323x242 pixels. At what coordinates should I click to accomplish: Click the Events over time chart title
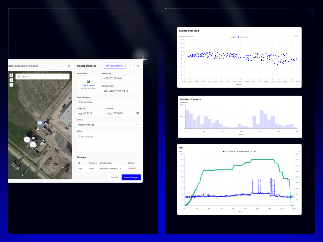point(189,31)
